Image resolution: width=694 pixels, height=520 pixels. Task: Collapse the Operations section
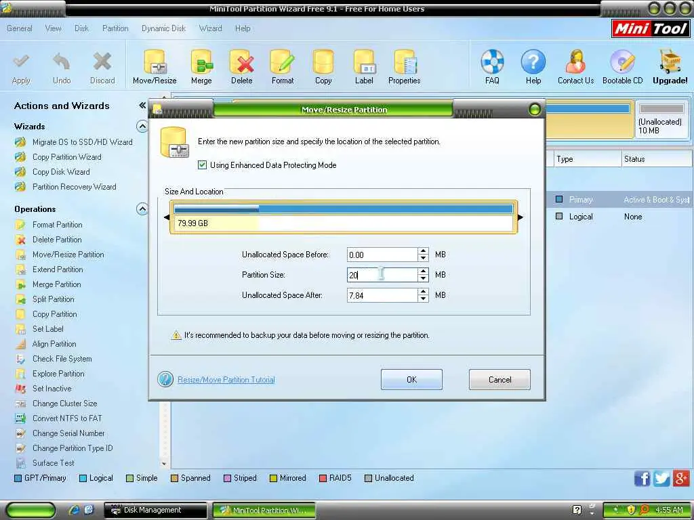pyautogui.click(x=142, y=209)
